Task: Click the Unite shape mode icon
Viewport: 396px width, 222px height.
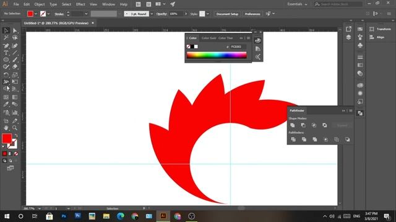Action: 293,125
